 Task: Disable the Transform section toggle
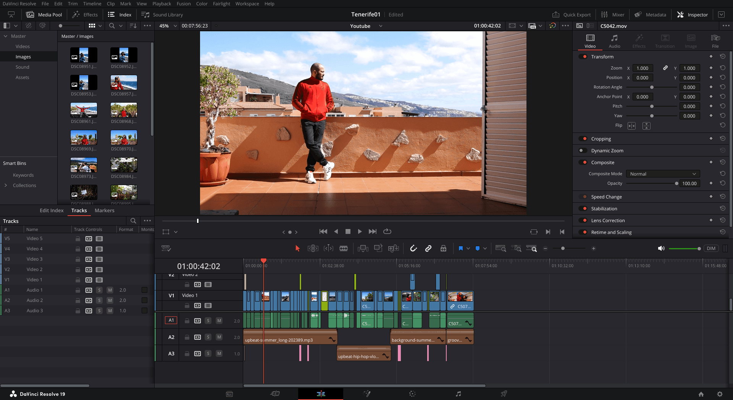pos(583,56)
